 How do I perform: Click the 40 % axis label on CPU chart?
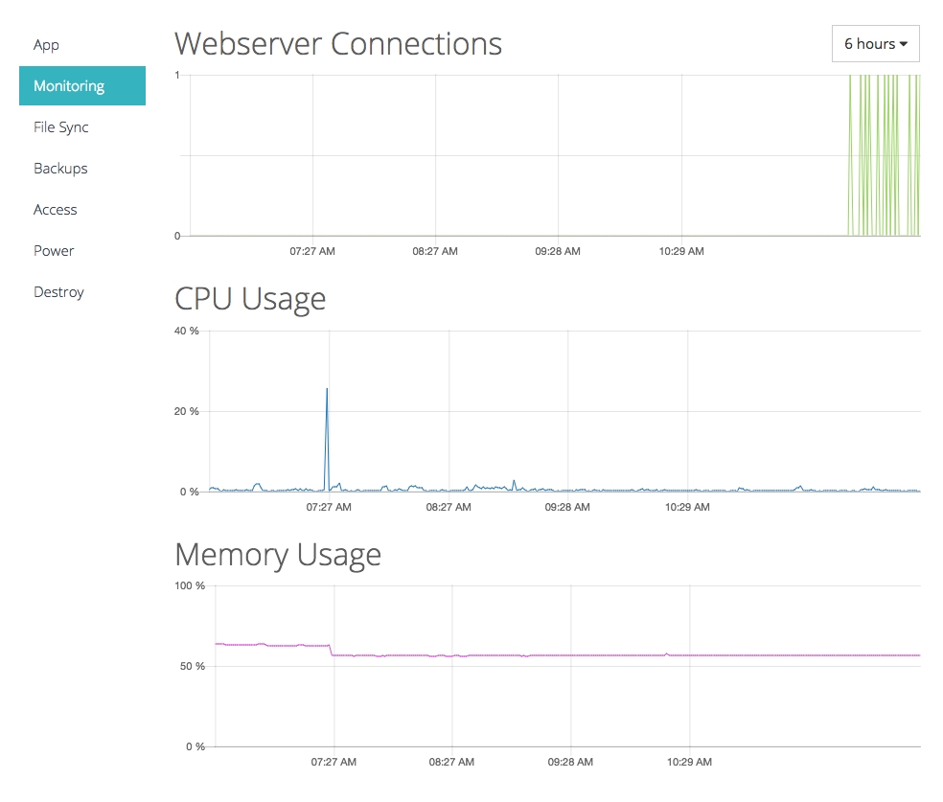[186, 331]
